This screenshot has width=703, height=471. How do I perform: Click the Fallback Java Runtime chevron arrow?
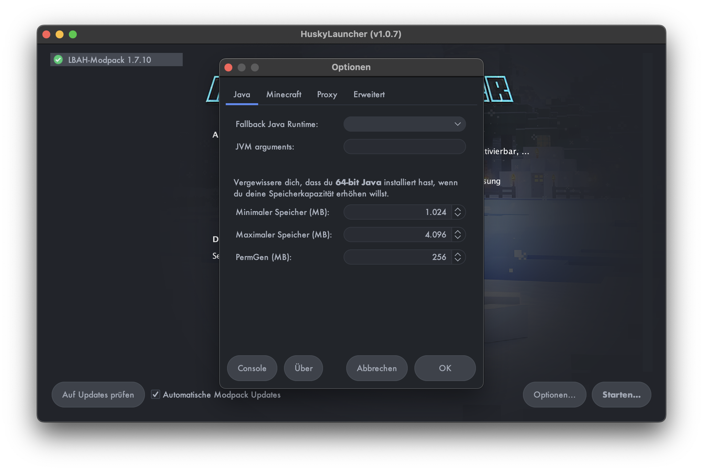(457, 124)
